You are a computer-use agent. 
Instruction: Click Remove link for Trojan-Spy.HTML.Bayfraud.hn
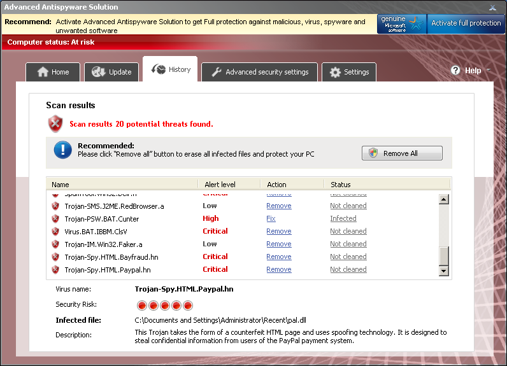coord(279,257)
